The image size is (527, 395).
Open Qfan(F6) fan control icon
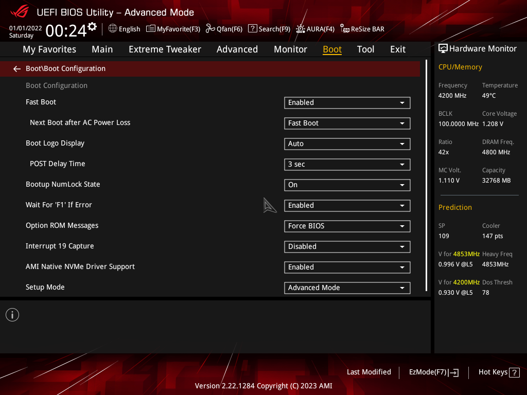[210, 29]
